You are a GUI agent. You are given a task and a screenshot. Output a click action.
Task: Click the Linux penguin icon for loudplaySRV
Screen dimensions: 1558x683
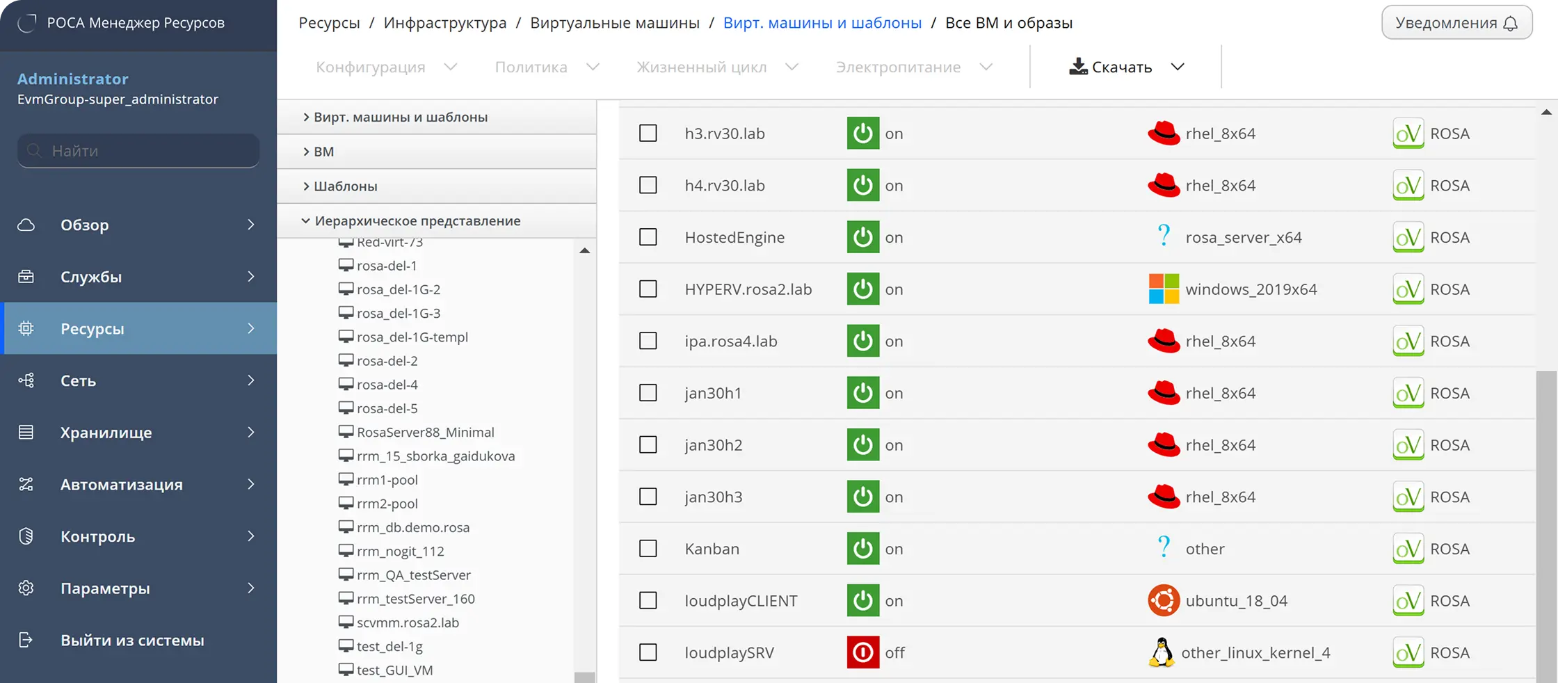click(x=1161, y=652)
